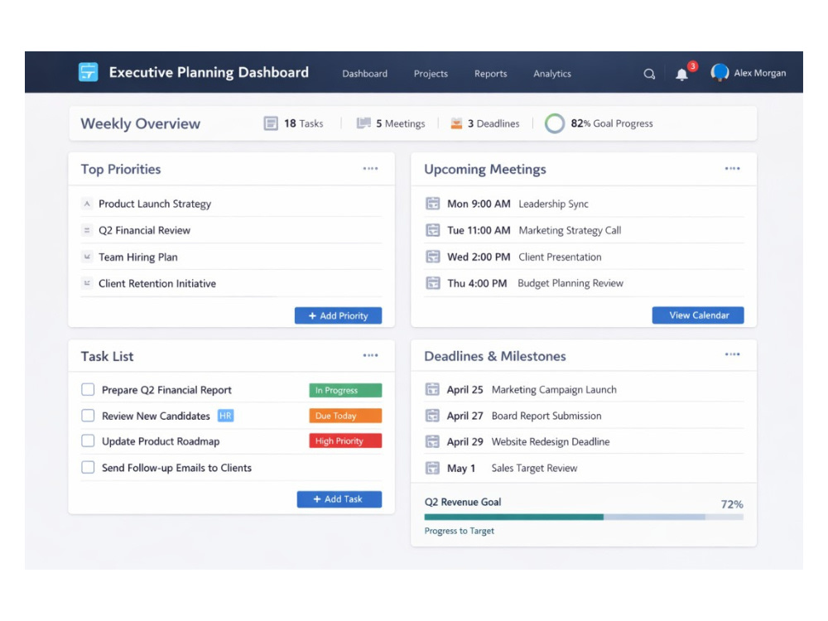Click the 82% Goal Progress text
828x621 pixels.
[x=612, y=123]
